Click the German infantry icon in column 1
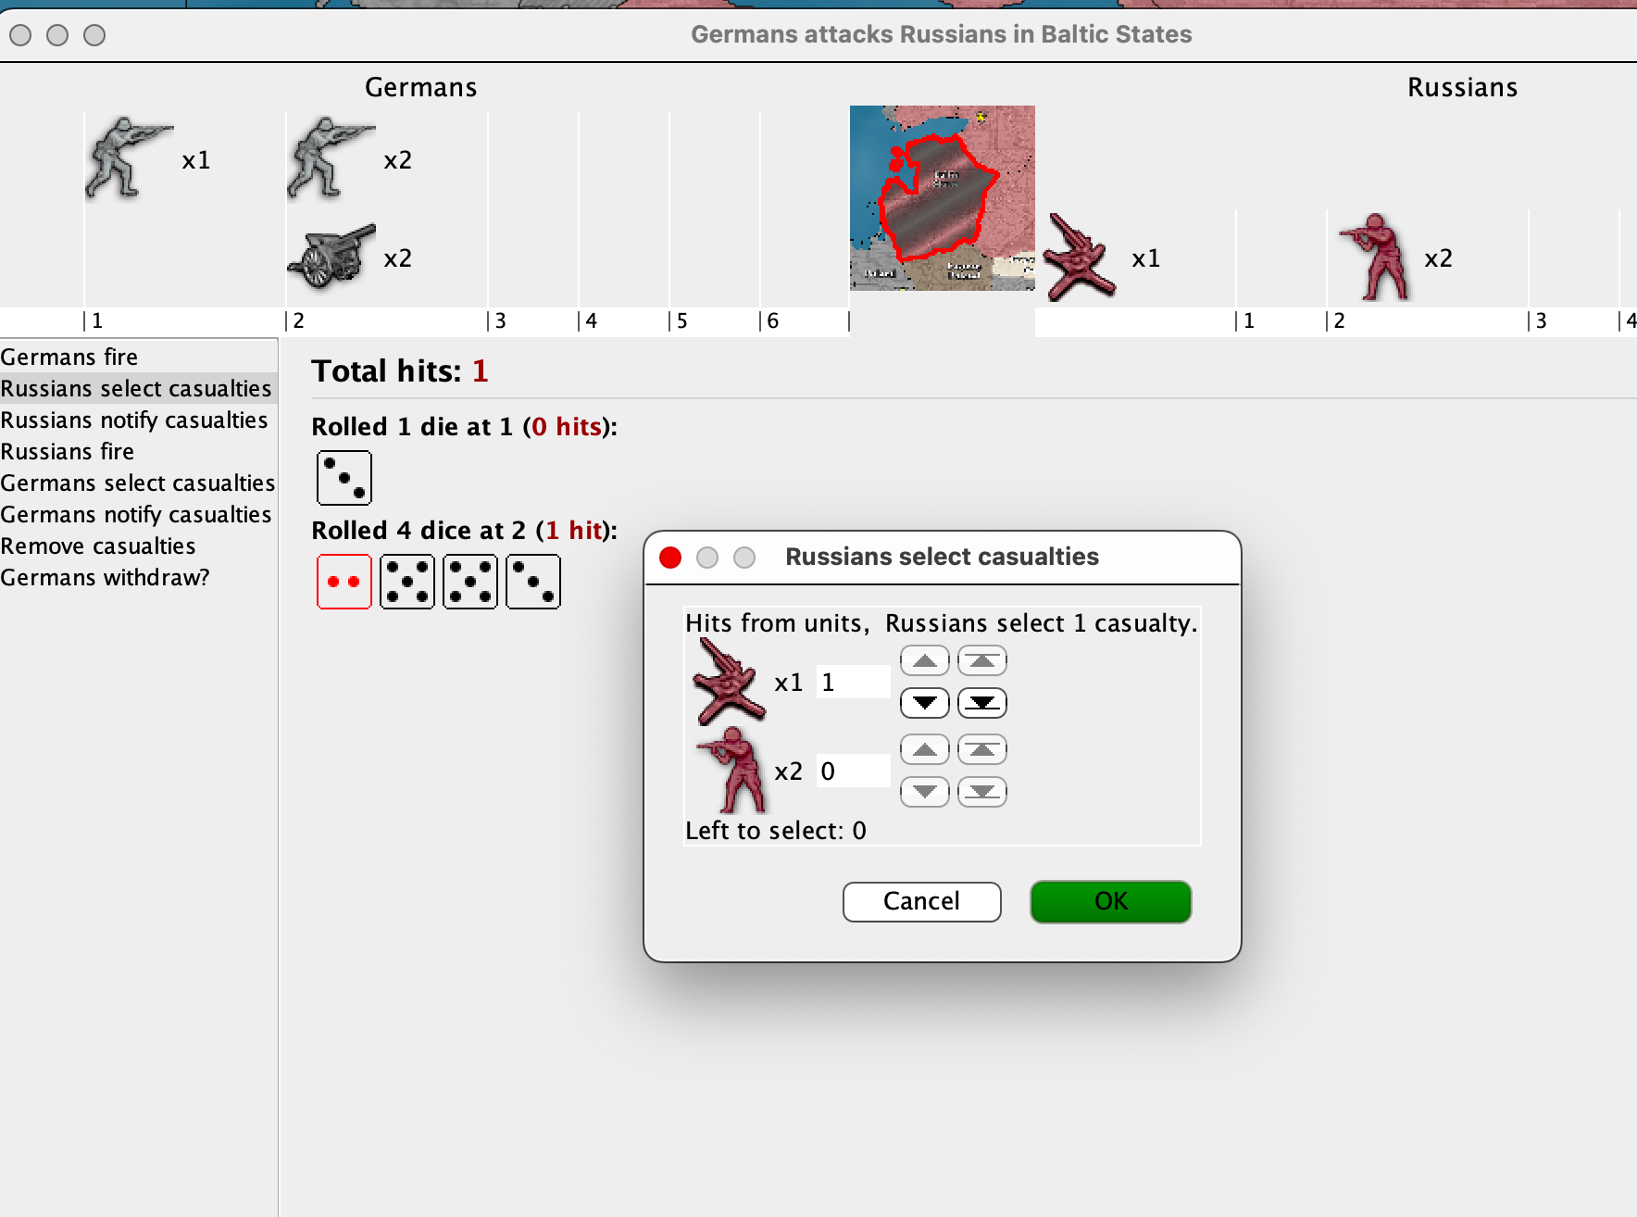Image resolution: width=1637 pixels, height=1217 pixels. (128, 157)
